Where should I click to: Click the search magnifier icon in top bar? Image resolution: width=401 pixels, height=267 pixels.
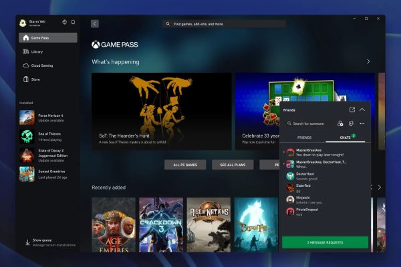pos(168,24)
